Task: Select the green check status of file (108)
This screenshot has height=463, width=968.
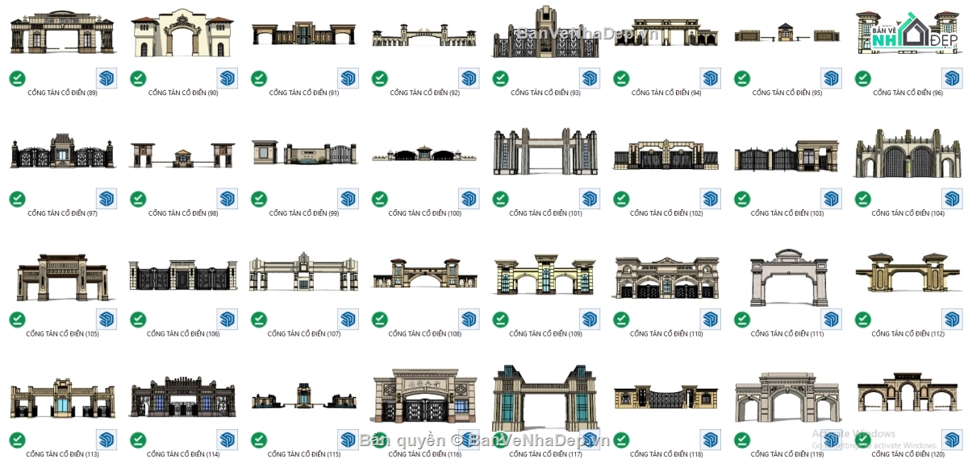Action: click(x=380, y=320)
